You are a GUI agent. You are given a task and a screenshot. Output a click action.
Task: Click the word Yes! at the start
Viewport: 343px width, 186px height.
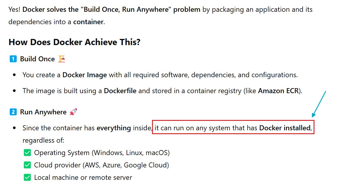pyautogui.click(x=14, y=9)
